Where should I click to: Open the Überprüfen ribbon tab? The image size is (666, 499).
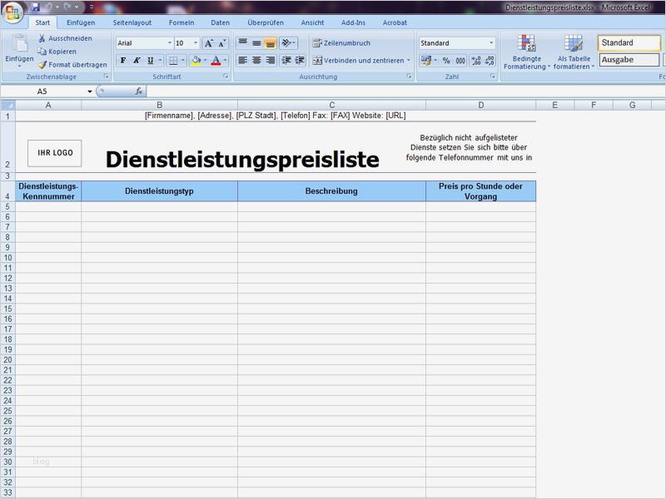pyautogui.click(x=265, y=22)
